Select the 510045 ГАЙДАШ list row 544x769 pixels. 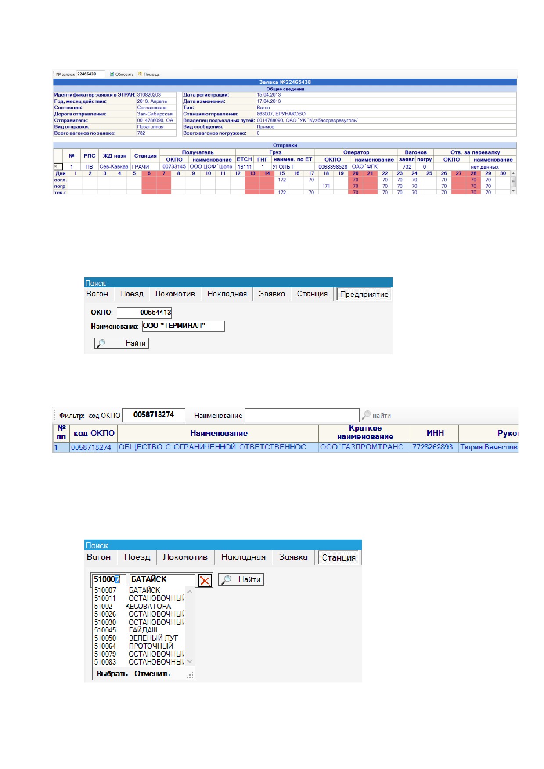coord(139,630)
